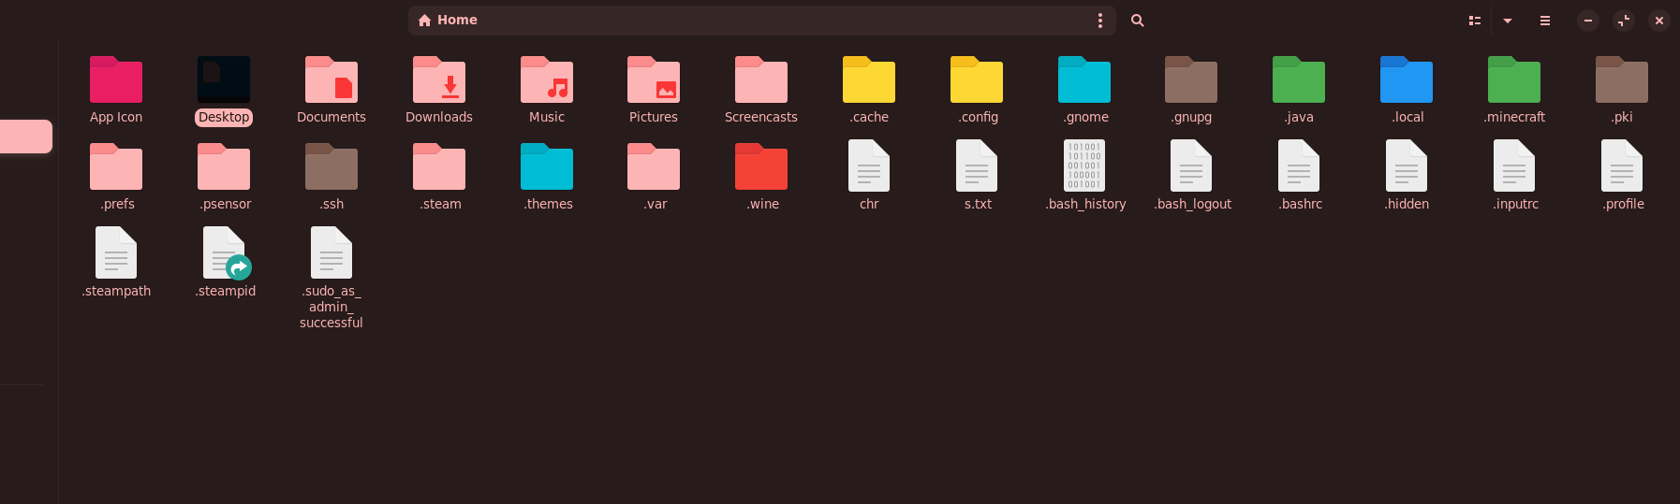The width and height of the screenshot is (1680, 504).
Task: Click the search magnifier icon
Action: [1137, 21]
